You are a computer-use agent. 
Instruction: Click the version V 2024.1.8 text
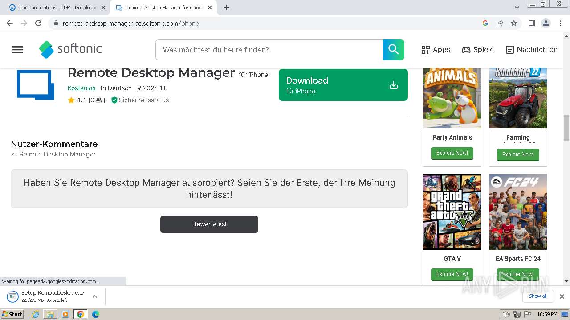152,88
